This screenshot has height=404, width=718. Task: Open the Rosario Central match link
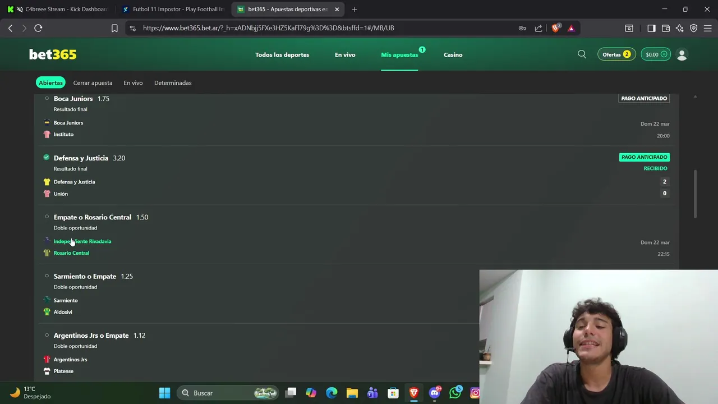point(71,253)
